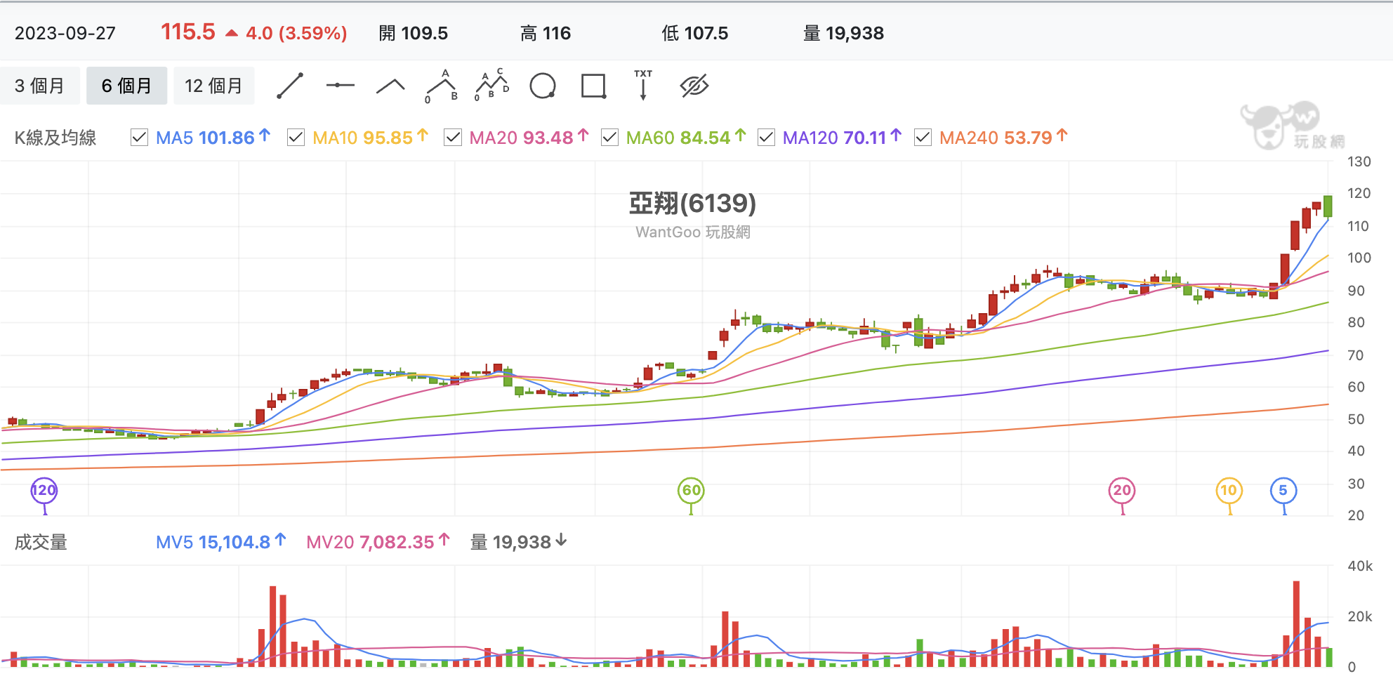Click the purple 120 MA marker

point(44,491)
